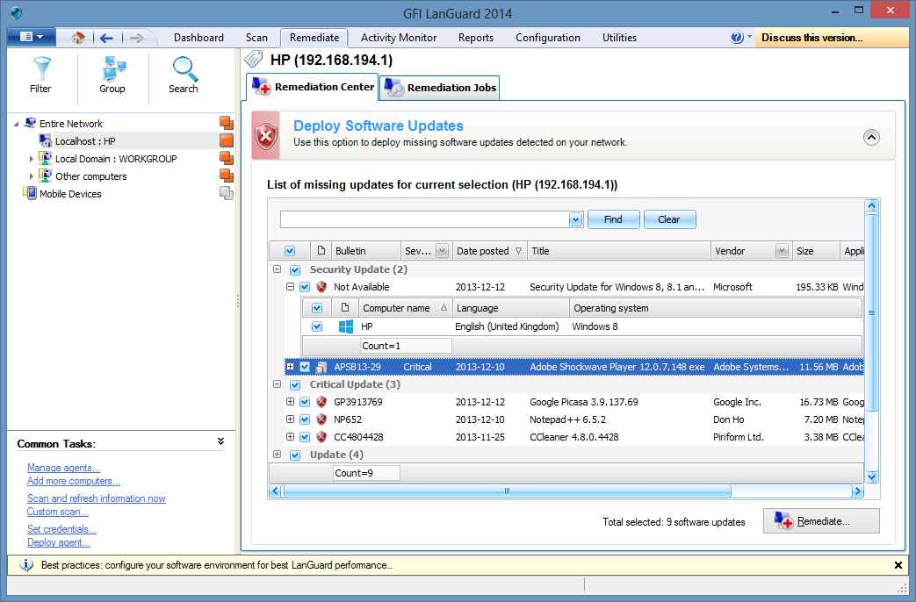The image size is (916, 602).
Task: Click the document column header icon beside Bulletin
Action: (x=321, y=250)
